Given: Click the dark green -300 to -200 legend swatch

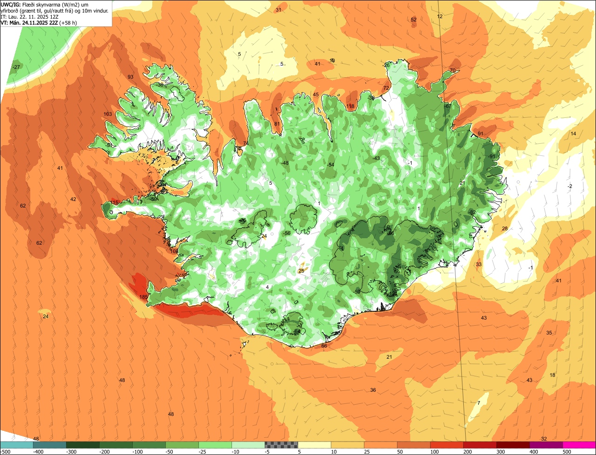Looking at the screenshot, I should (x=83, y=445).
